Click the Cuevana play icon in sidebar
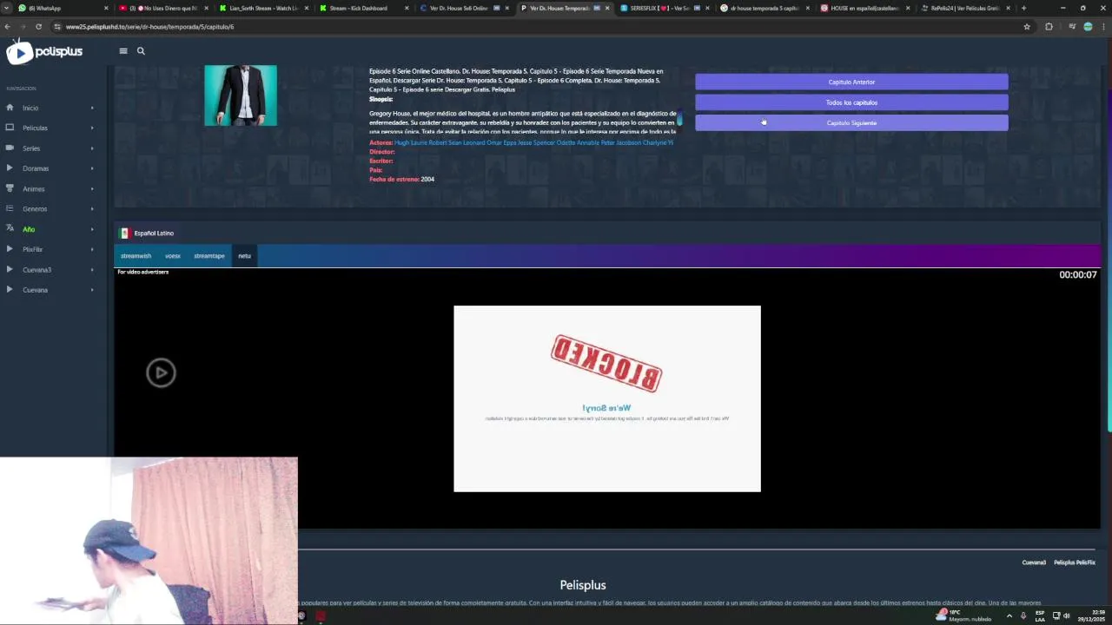The width and height of the screenshot is (1112, 625). point(10,290)
